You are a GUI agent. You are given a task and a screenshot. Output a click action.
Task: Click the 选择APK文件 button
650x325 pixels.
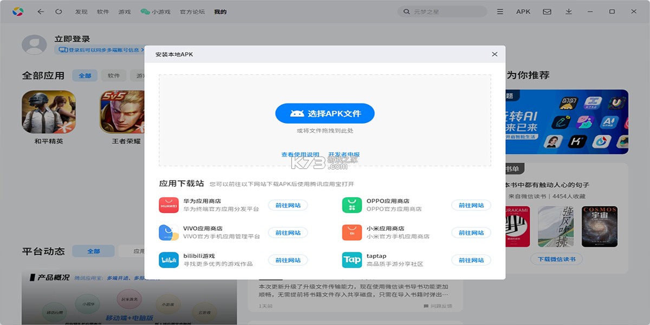tap(325, 114)
